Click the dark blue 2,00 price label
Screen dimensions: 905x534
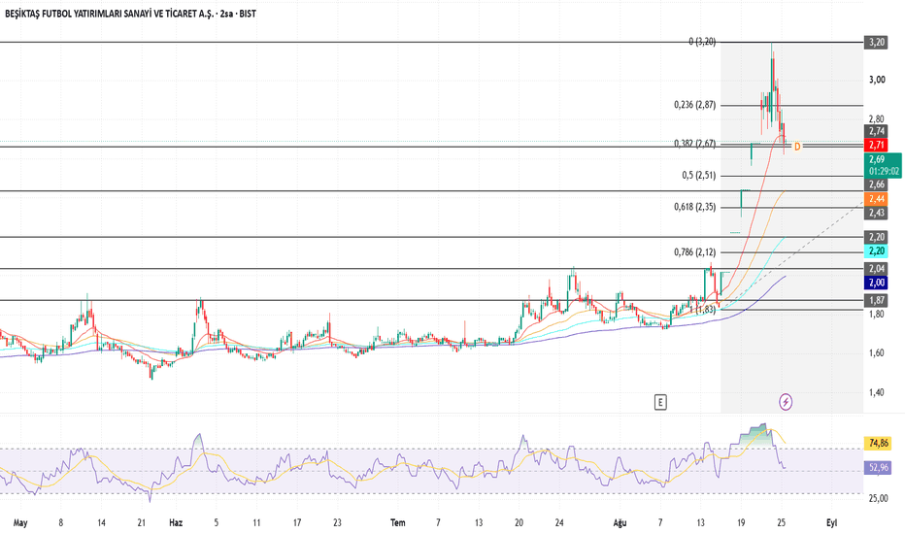[876, 283]
